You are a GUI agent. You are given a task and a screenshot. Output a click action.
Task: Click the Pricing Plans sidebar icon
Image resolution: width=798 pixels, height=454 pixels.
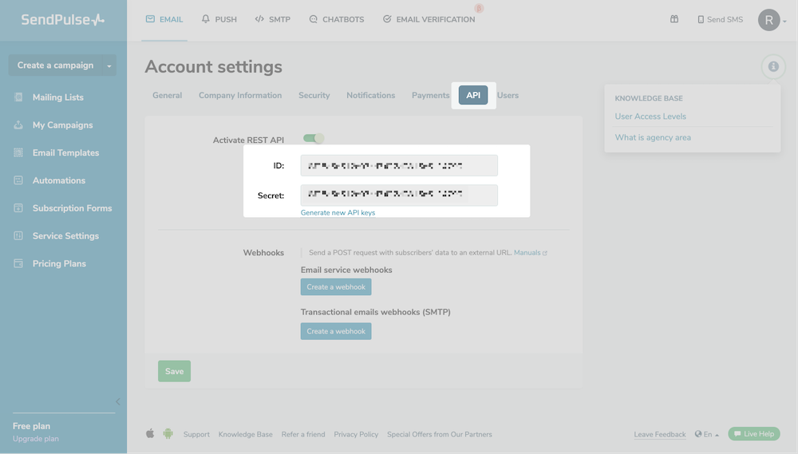[18, 263]
